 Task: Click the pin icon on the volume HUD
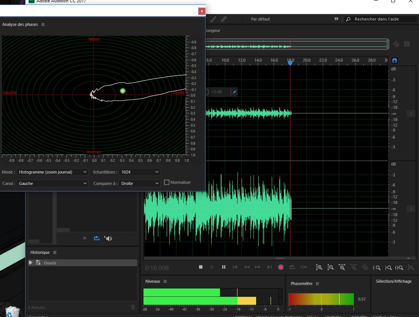(234, 92)
